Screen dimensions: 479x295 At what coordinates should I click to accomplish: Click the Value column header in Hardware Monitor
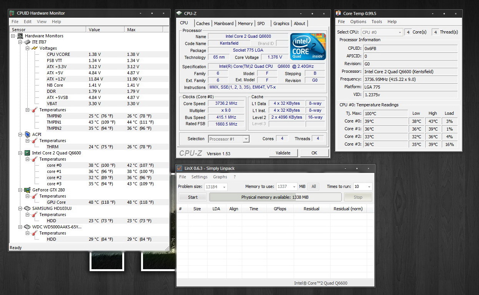(x=106, y=30)
